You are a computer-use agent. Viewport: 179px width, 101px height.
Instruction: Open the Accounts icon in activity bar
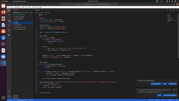(x=9, y=91)
